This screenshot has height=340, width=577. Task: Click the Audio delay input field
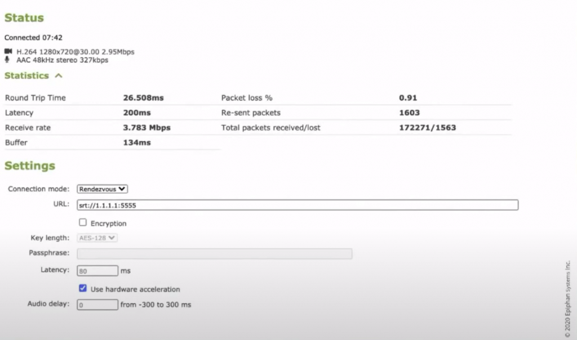(x=97, y=305)
